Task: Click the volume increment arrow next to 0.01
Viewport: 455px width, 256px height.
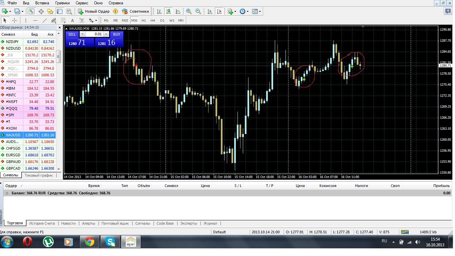Action: [x=106, y=34]
